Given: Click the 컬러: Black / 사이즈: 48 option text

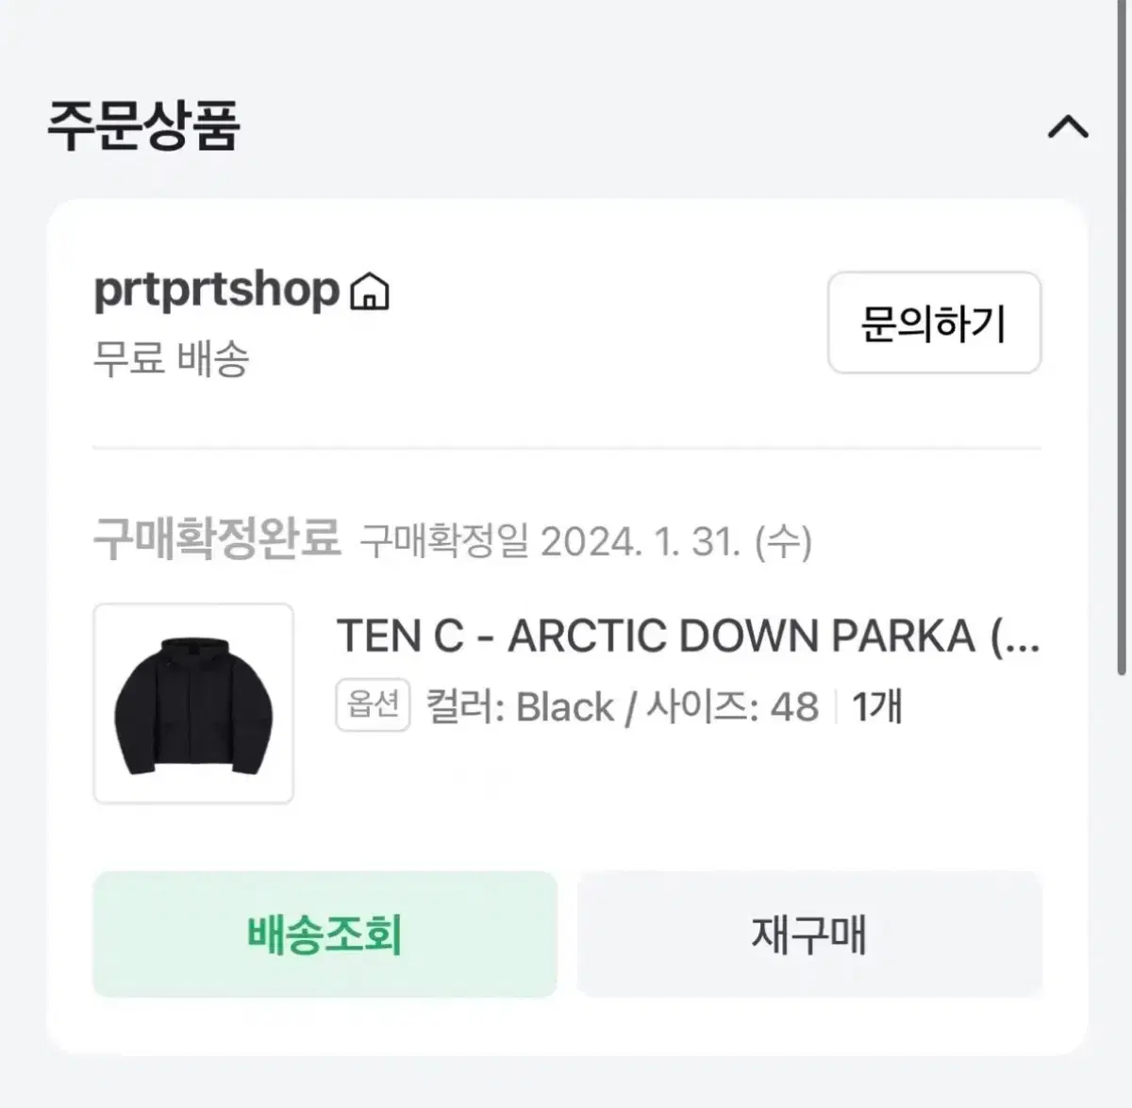Looking at the screenshot, I should 623,706.
